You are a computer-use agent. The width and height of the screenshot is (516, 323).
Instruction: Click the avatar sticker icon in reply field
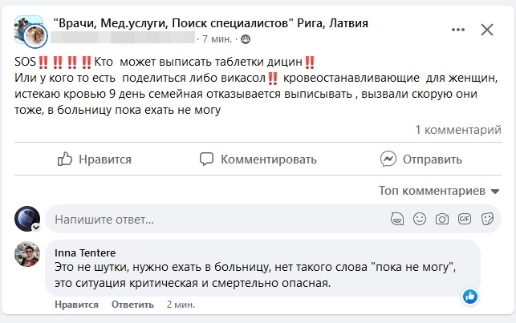pos(396,218)
